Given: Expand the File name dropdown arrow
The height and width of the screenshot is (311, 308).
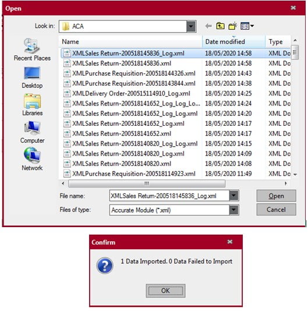Looking at the screenshot, I should 233,196.
